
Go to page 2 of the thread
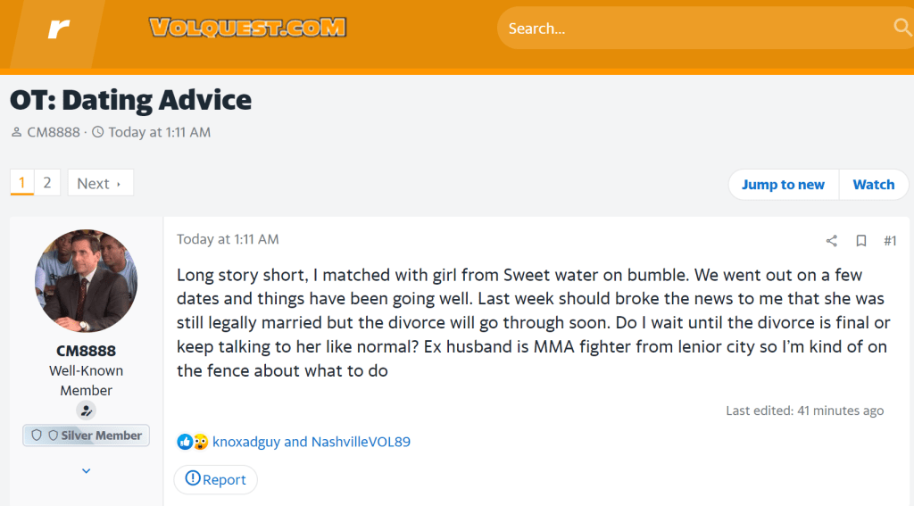tap(47, 183)
